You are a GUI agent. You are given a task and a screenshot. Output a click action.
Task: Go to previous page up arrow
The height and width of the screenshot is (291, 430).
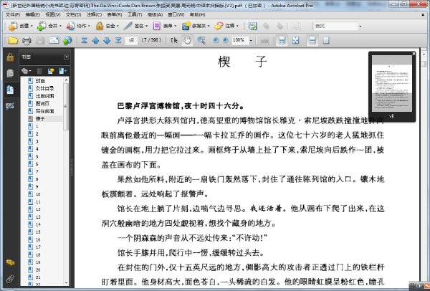[95, 41]
